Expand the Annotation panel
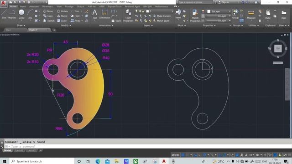This screenshot has height=164, width=292. (106, 26)
